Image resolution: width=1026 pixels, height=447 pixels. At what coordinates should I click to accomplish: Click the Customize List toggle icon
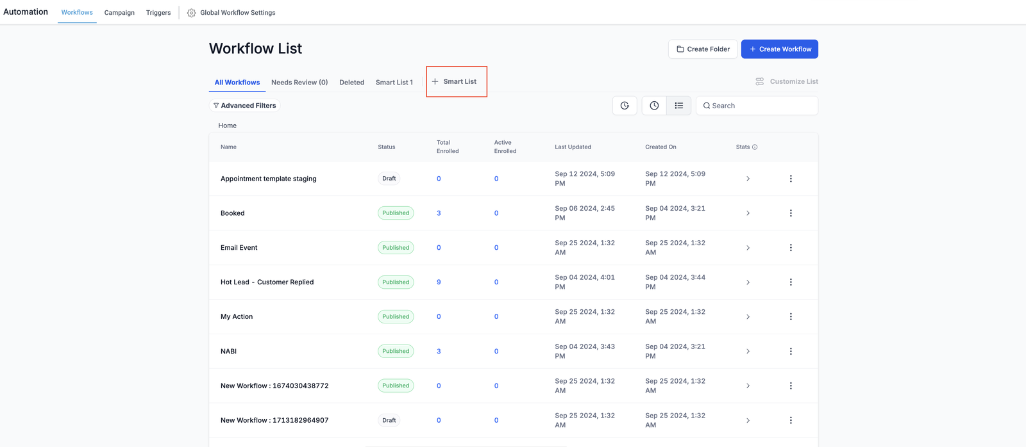point(760,81)
